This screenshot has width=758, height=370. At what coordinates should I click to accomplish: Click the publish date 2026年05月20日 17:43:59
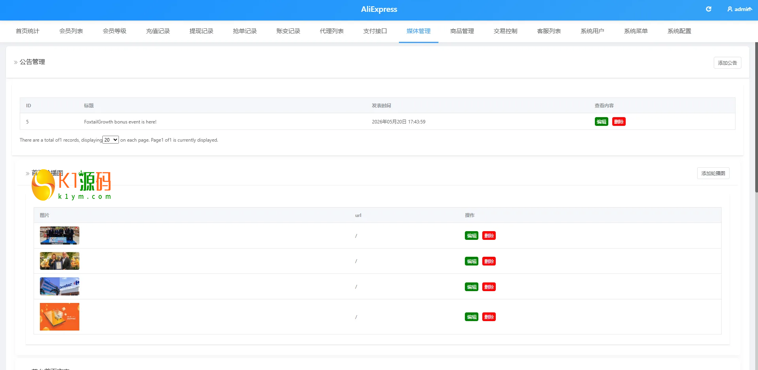(399, 122)
